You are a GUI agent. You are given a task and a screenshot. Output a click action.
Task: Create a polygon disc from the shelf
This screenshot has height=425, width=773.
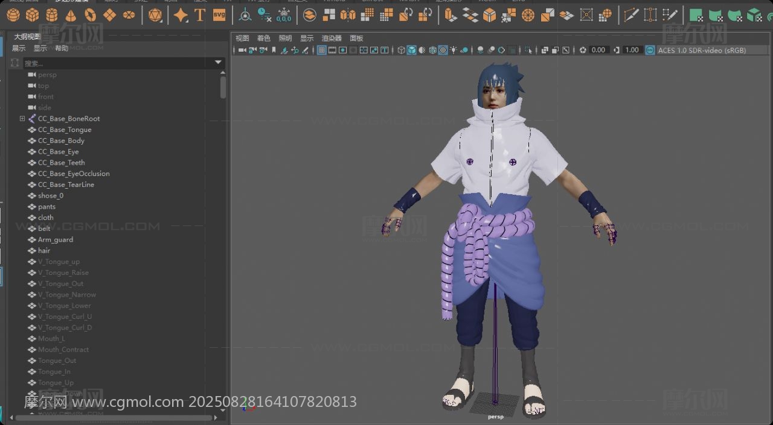(129, 15)
